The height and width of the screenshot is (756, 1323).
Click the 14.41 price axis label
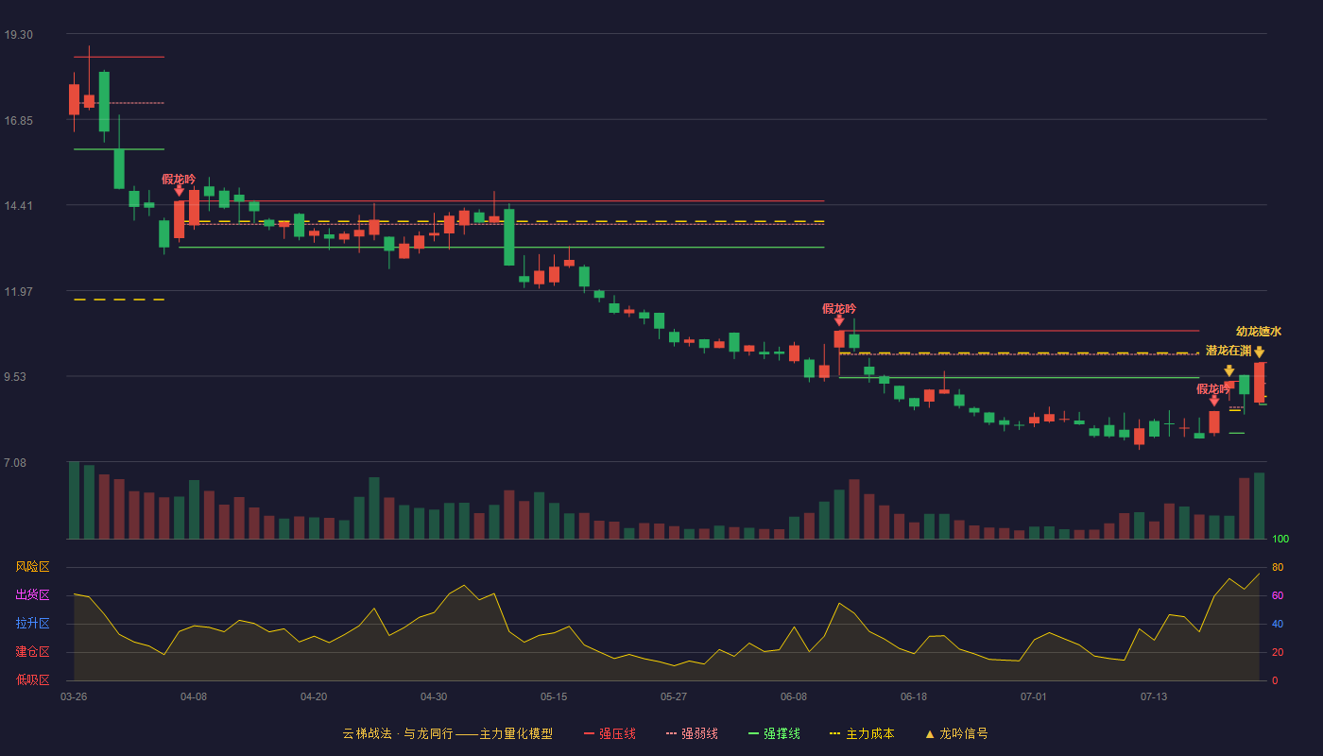[18, 206]
